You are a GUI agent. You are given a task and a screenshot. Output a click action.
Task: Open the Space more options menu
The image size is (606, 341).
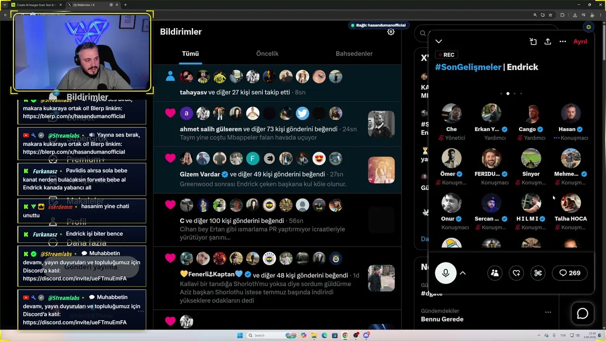(x=562, y=42)
